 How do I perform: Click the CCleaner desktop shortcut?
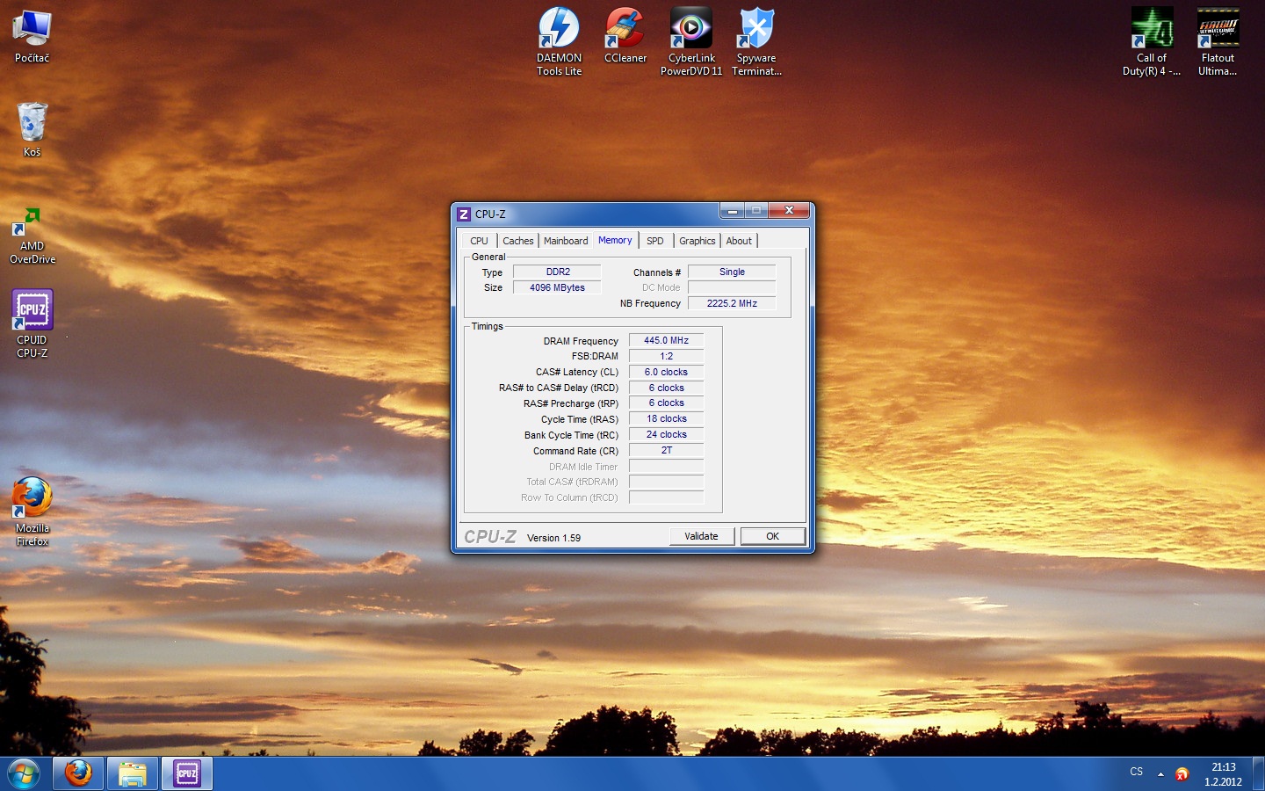click(625, 29)
